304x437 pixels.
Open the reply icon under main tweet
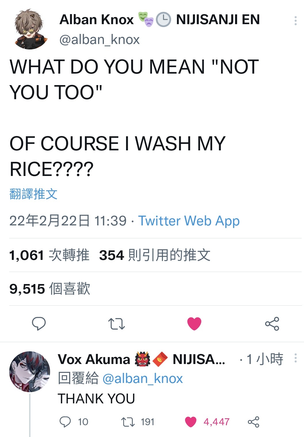pos(39,324)
